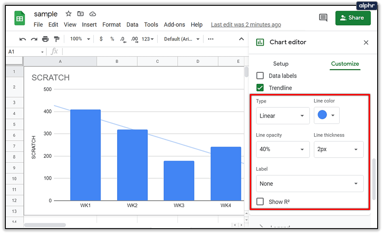Click the sheet scroll down arrow
This screenshot has width=383, height=234.
(246, 220)
